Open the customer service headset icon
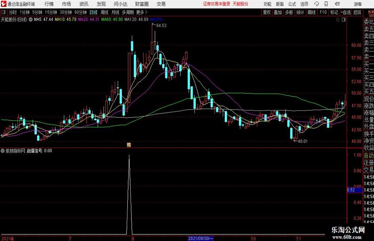374x241 pixels. (x=317, y=4)
